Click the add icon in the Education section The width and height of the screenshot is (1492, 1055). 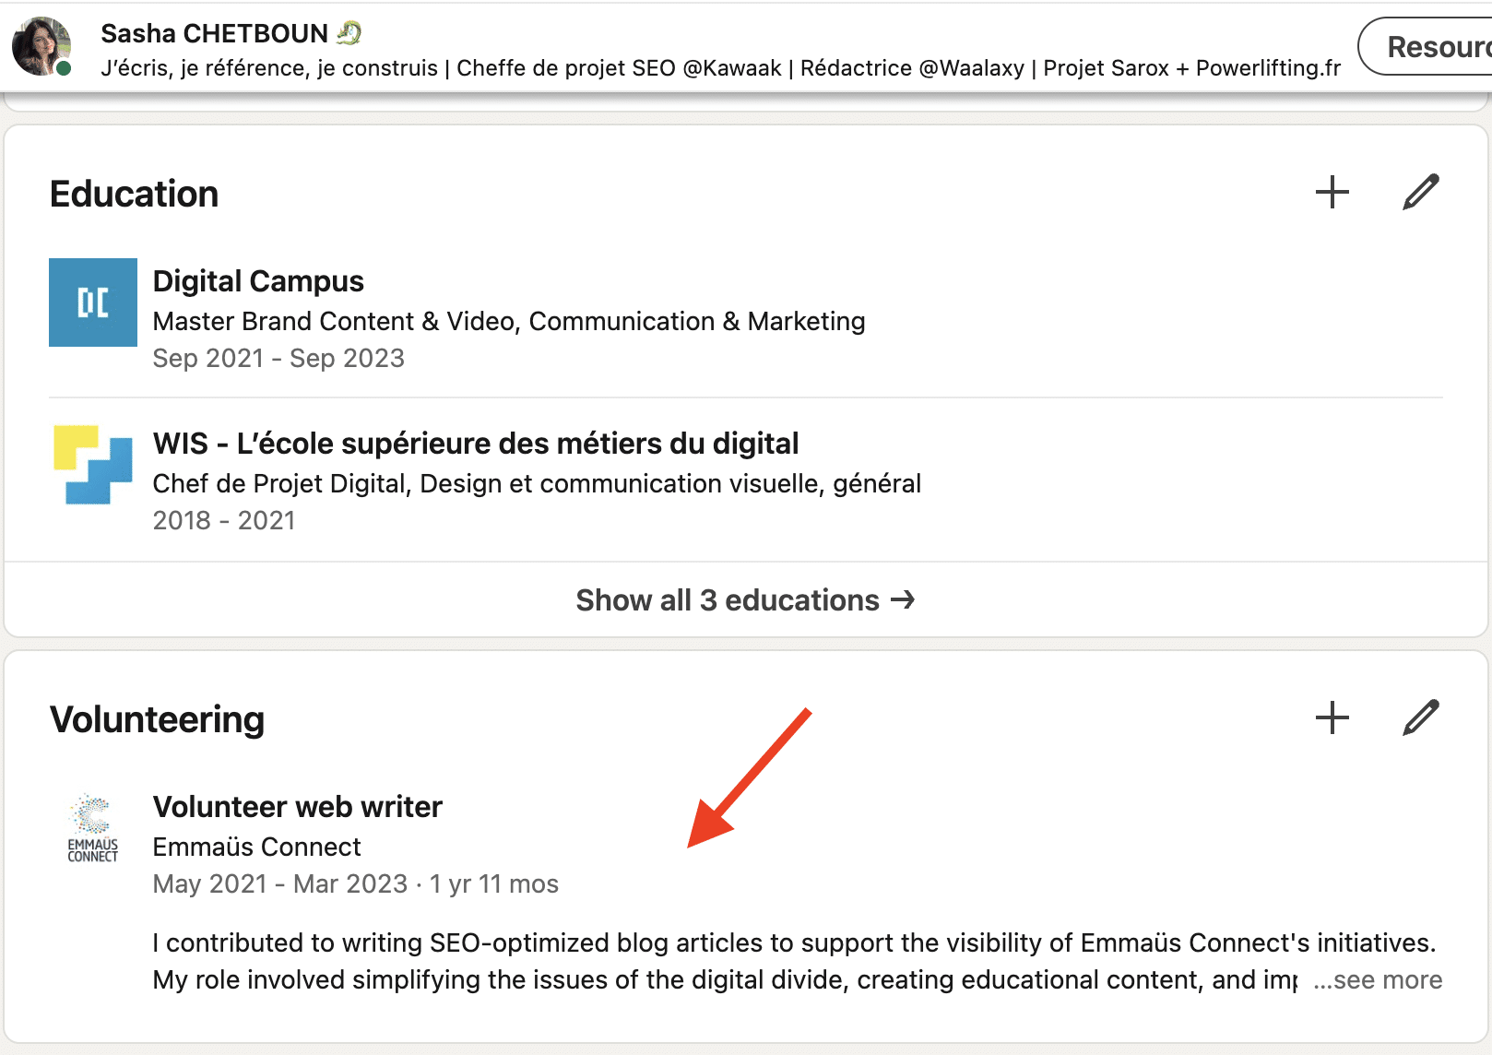1331,193
